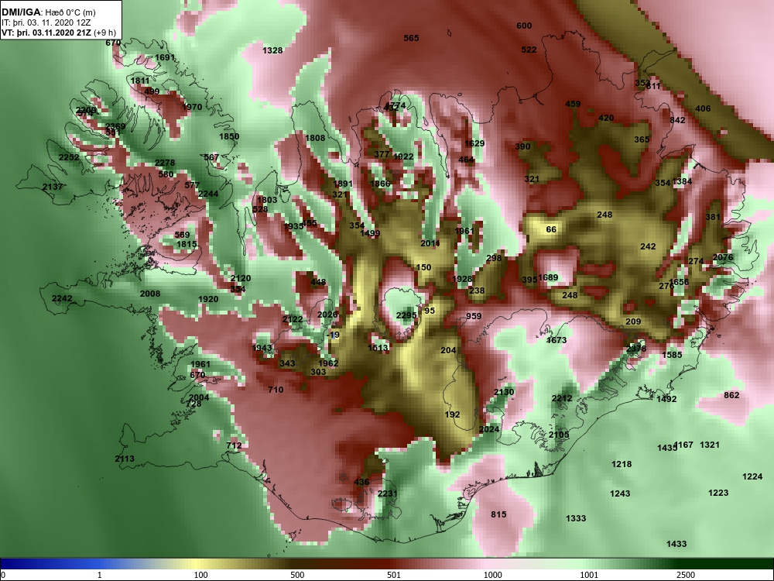The height and width of the screenshot is (581, 774).
Task: Click the map value '2244'
Action: pos(208,194)
